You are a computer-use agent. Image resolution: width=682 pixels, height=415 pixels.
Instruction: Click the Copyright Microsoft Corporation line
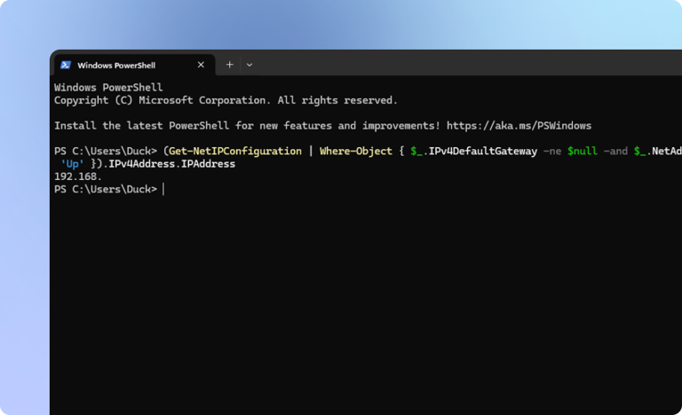pos(226,100)
